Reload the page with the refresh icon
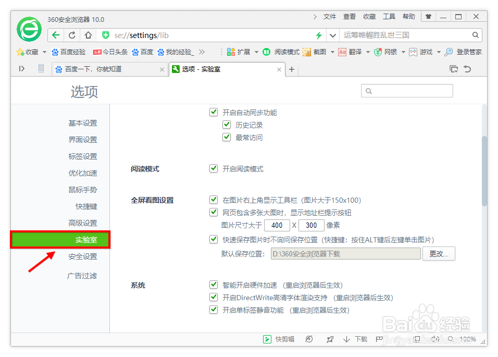 tap(72, 35)
